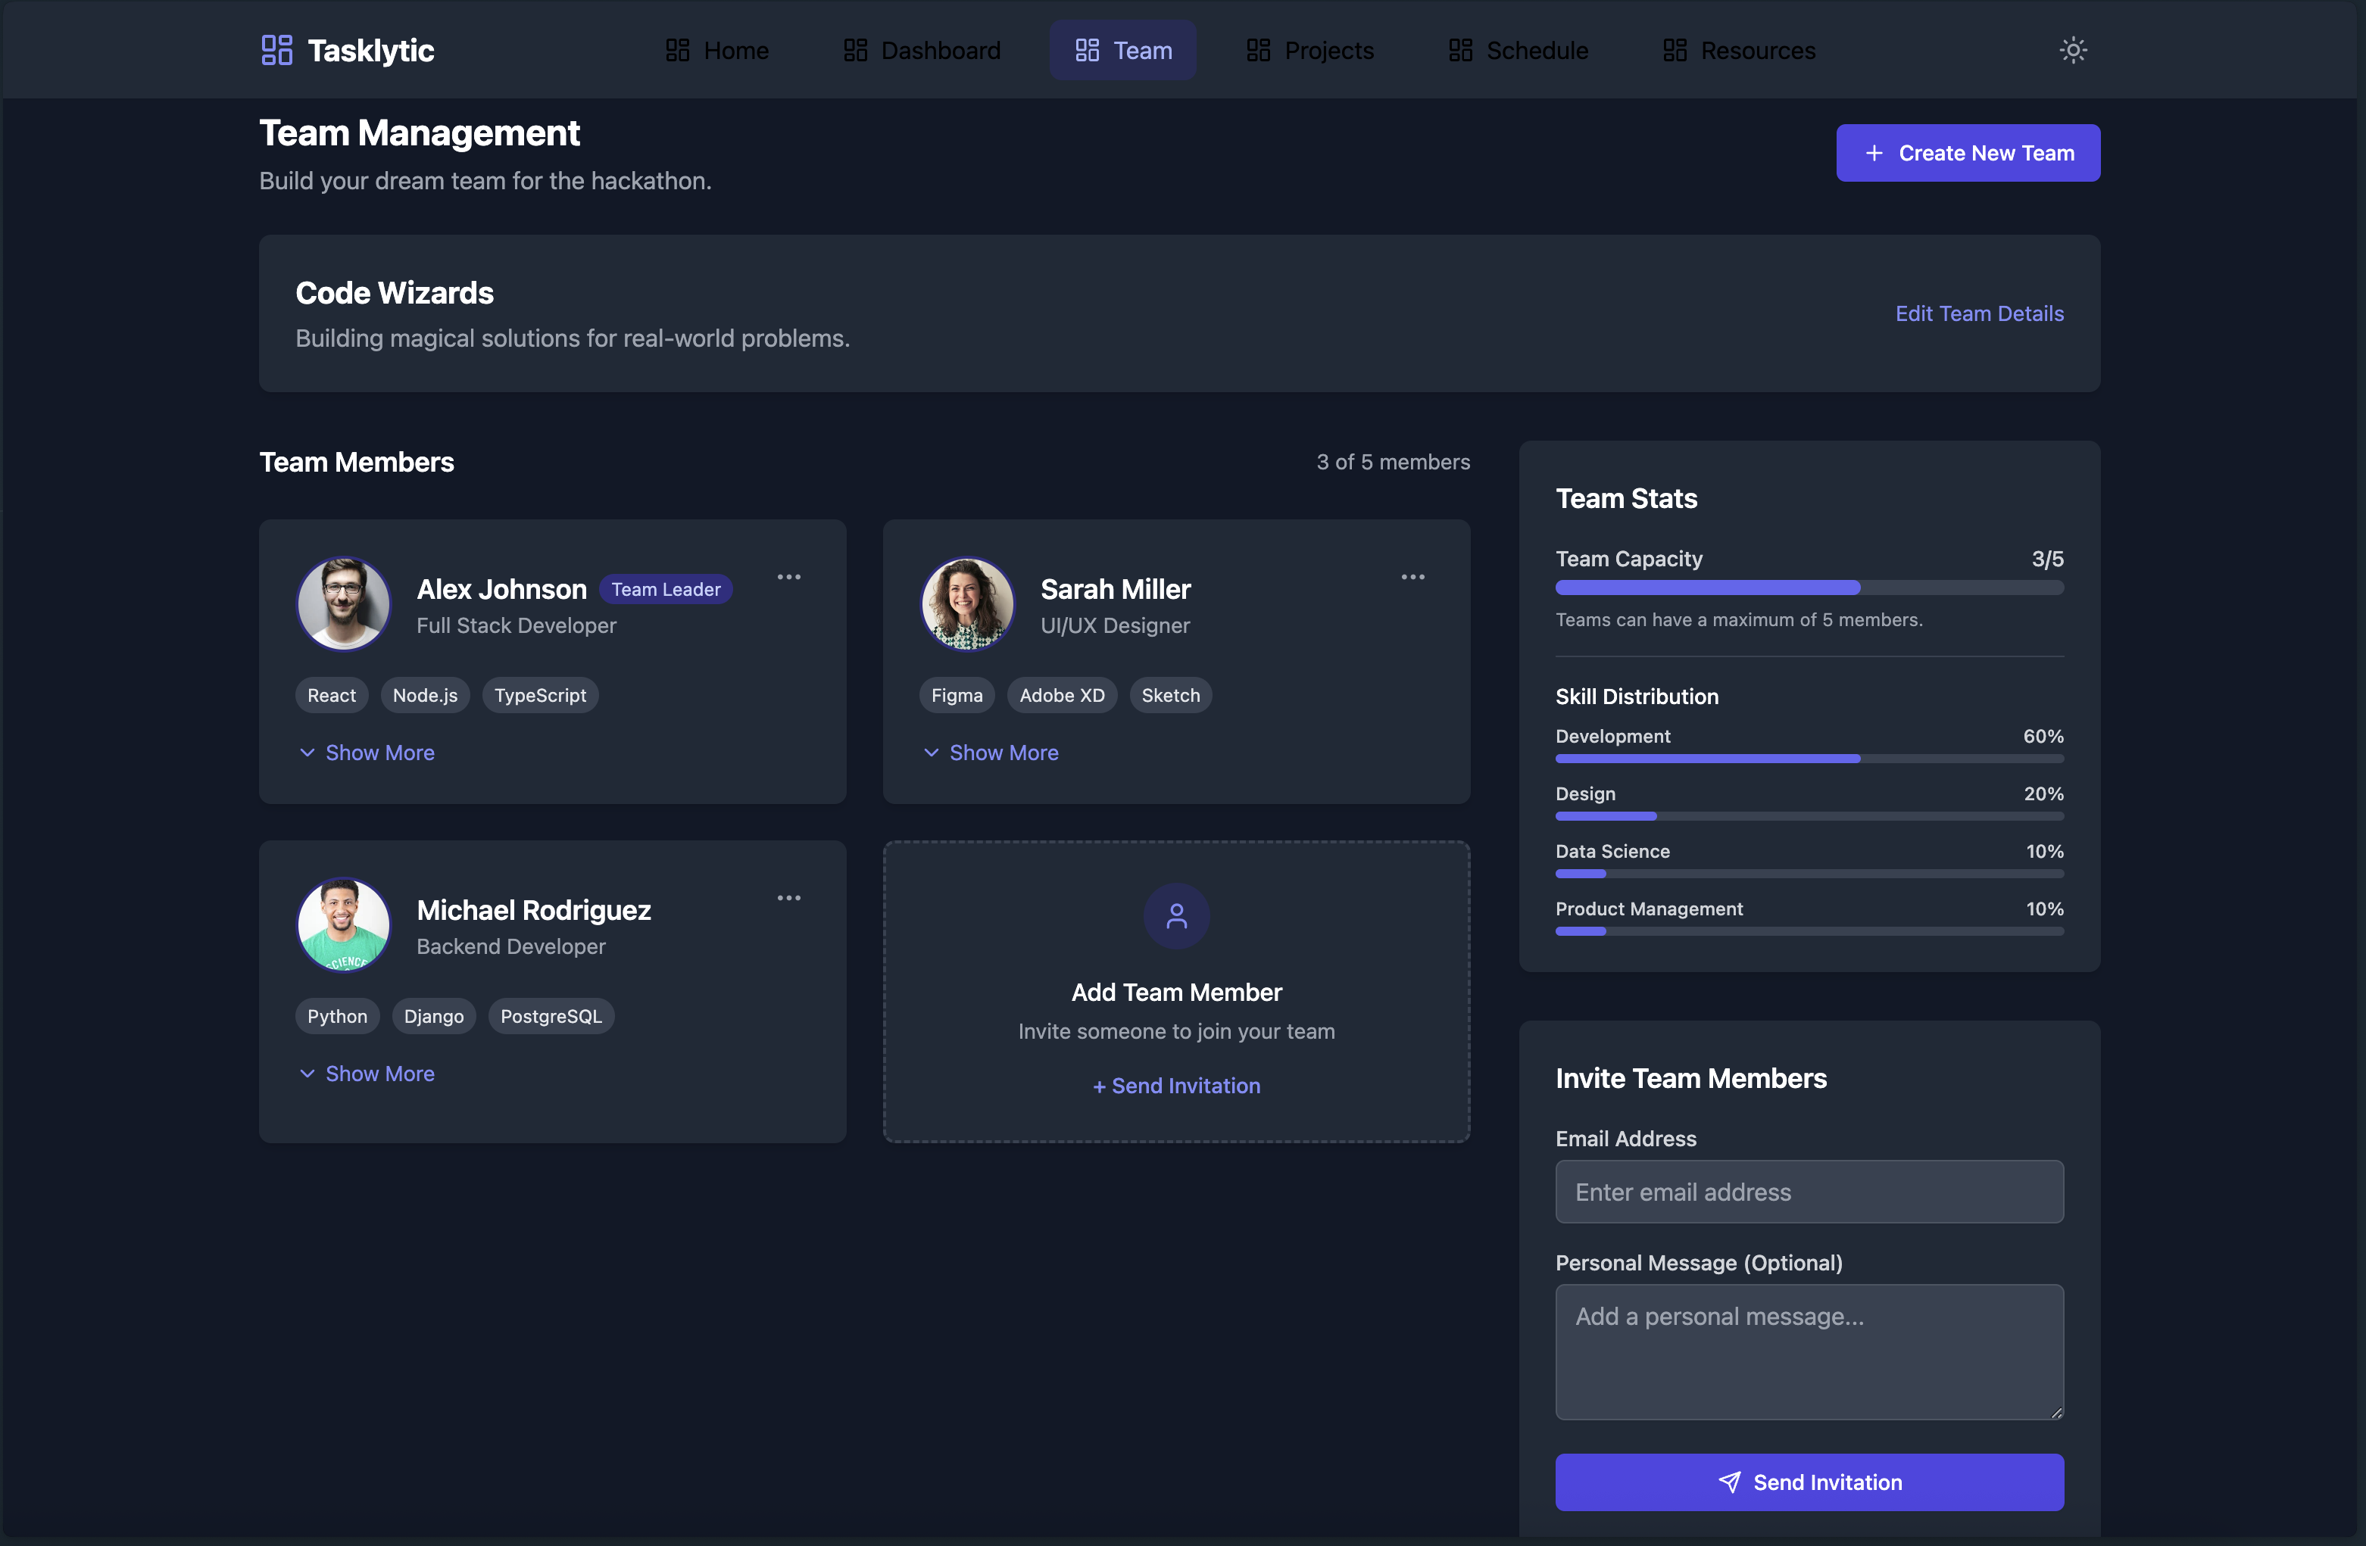Focus the Enter email address field
This screenshot has width=2366, height=1546.
click(1809, 1192)
